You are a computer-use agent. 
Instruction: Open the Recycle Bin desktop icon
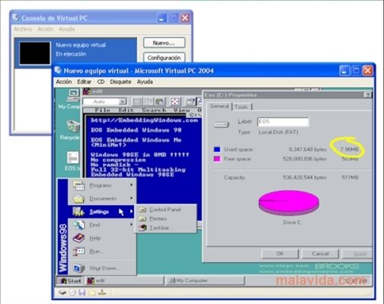72,130
